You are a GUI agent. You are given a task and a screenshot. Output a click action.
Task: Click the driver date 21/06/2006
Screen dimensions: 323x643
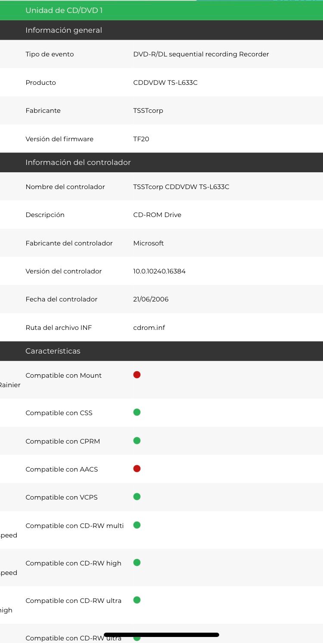(x=151, y=299)
